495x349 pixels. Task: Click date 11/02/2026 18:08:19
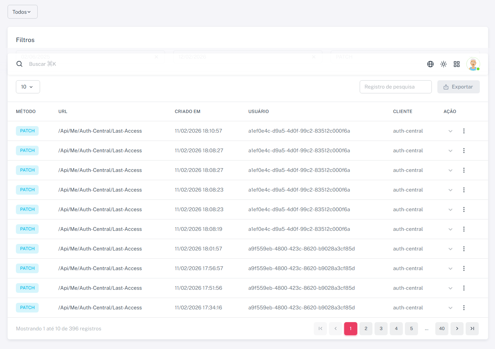(198, 229)
